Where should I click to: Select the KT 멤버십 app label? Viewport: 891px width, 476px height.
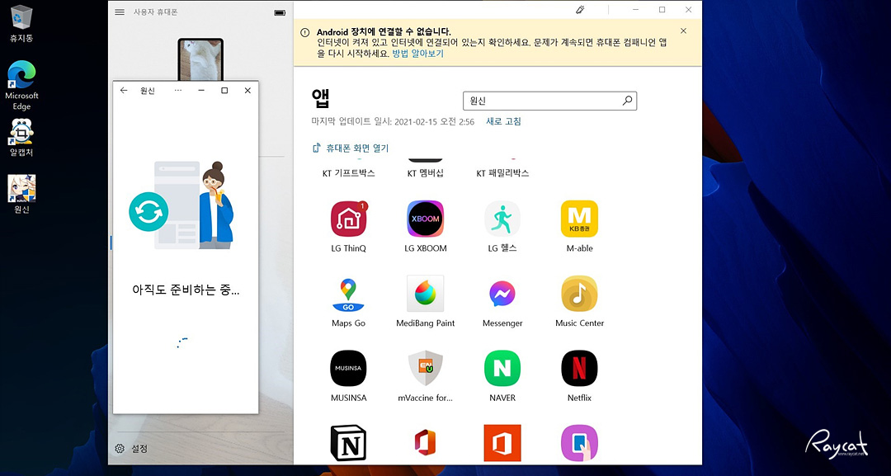[x=425, y=173]
